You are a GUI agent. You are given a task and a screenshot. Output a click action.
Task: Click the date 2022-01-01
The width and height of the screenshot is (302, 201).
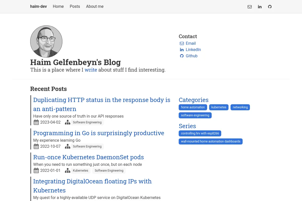pyautogui.click(x=50, y=171)
